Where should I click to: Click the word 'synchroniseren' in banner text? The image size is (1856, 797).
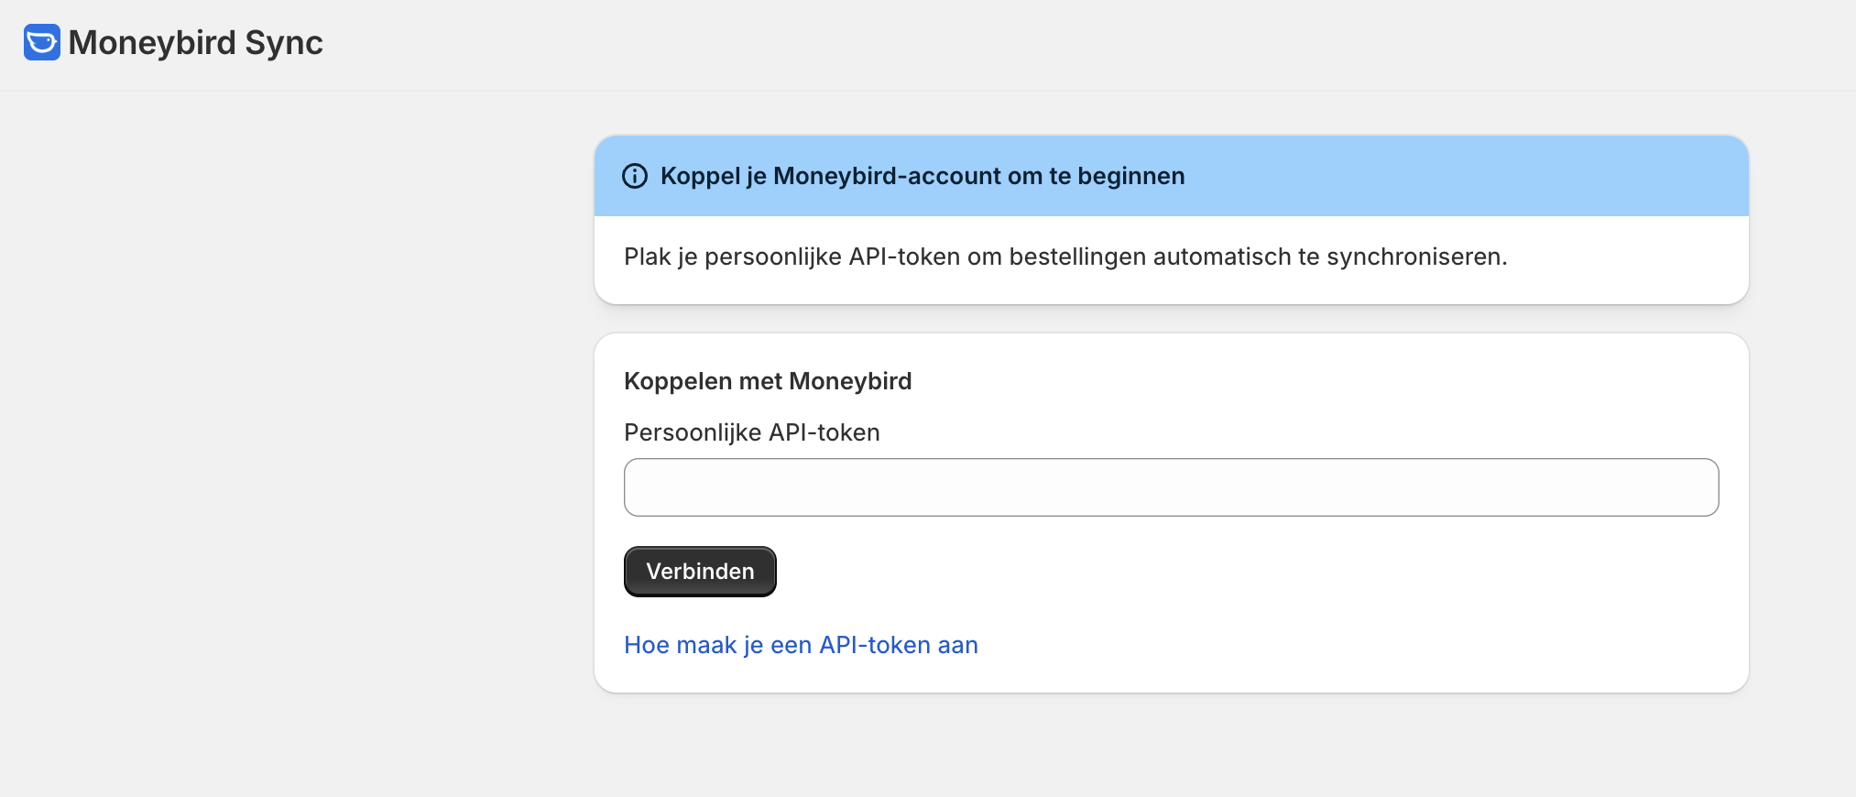[x=1415, y=257]
